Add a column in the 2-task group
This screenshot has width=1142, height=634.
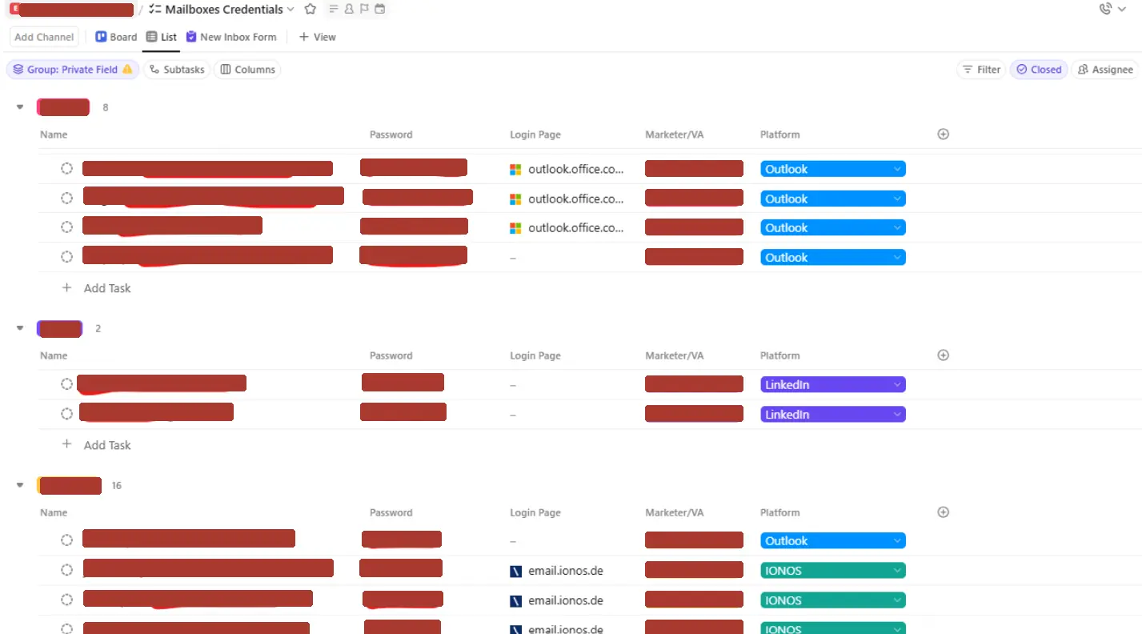[x=943, y=355]
